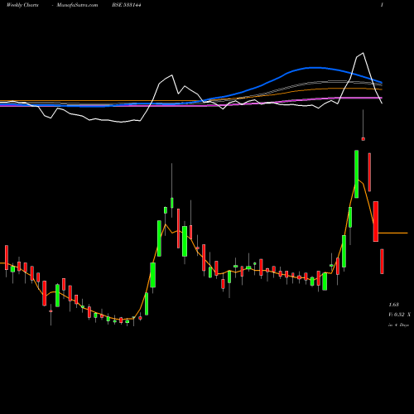Click the "V: 0.32 X" volume text
This screenshot has height=414, width=414.
click(399, 315)
